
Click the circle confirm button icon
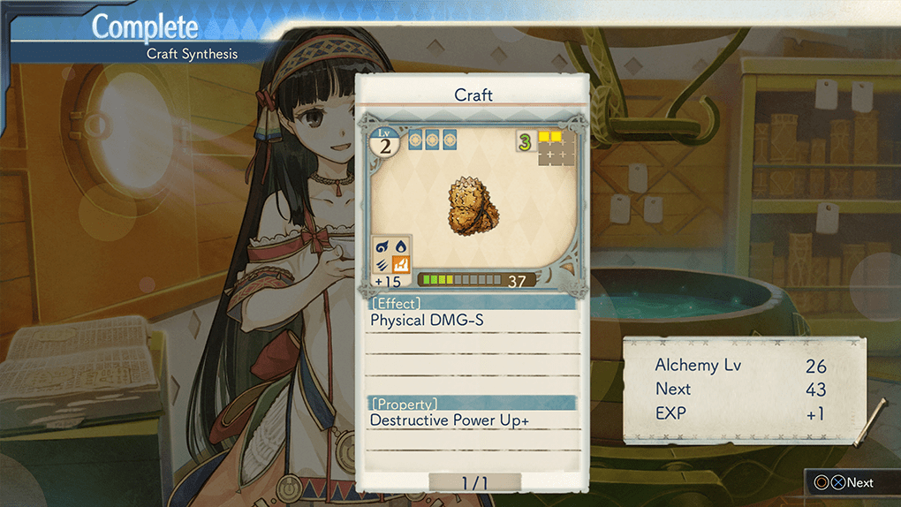click(821, 483)
